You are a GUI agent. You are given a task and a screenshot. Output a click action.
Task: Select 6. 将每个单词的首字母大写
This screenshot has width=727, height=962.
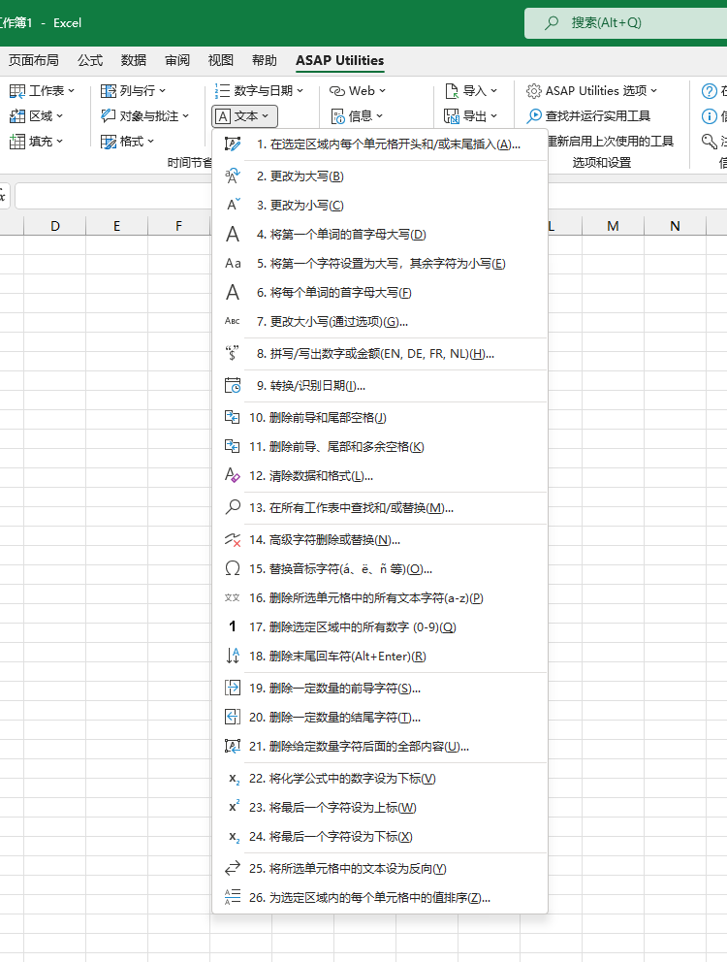point(380,292)
